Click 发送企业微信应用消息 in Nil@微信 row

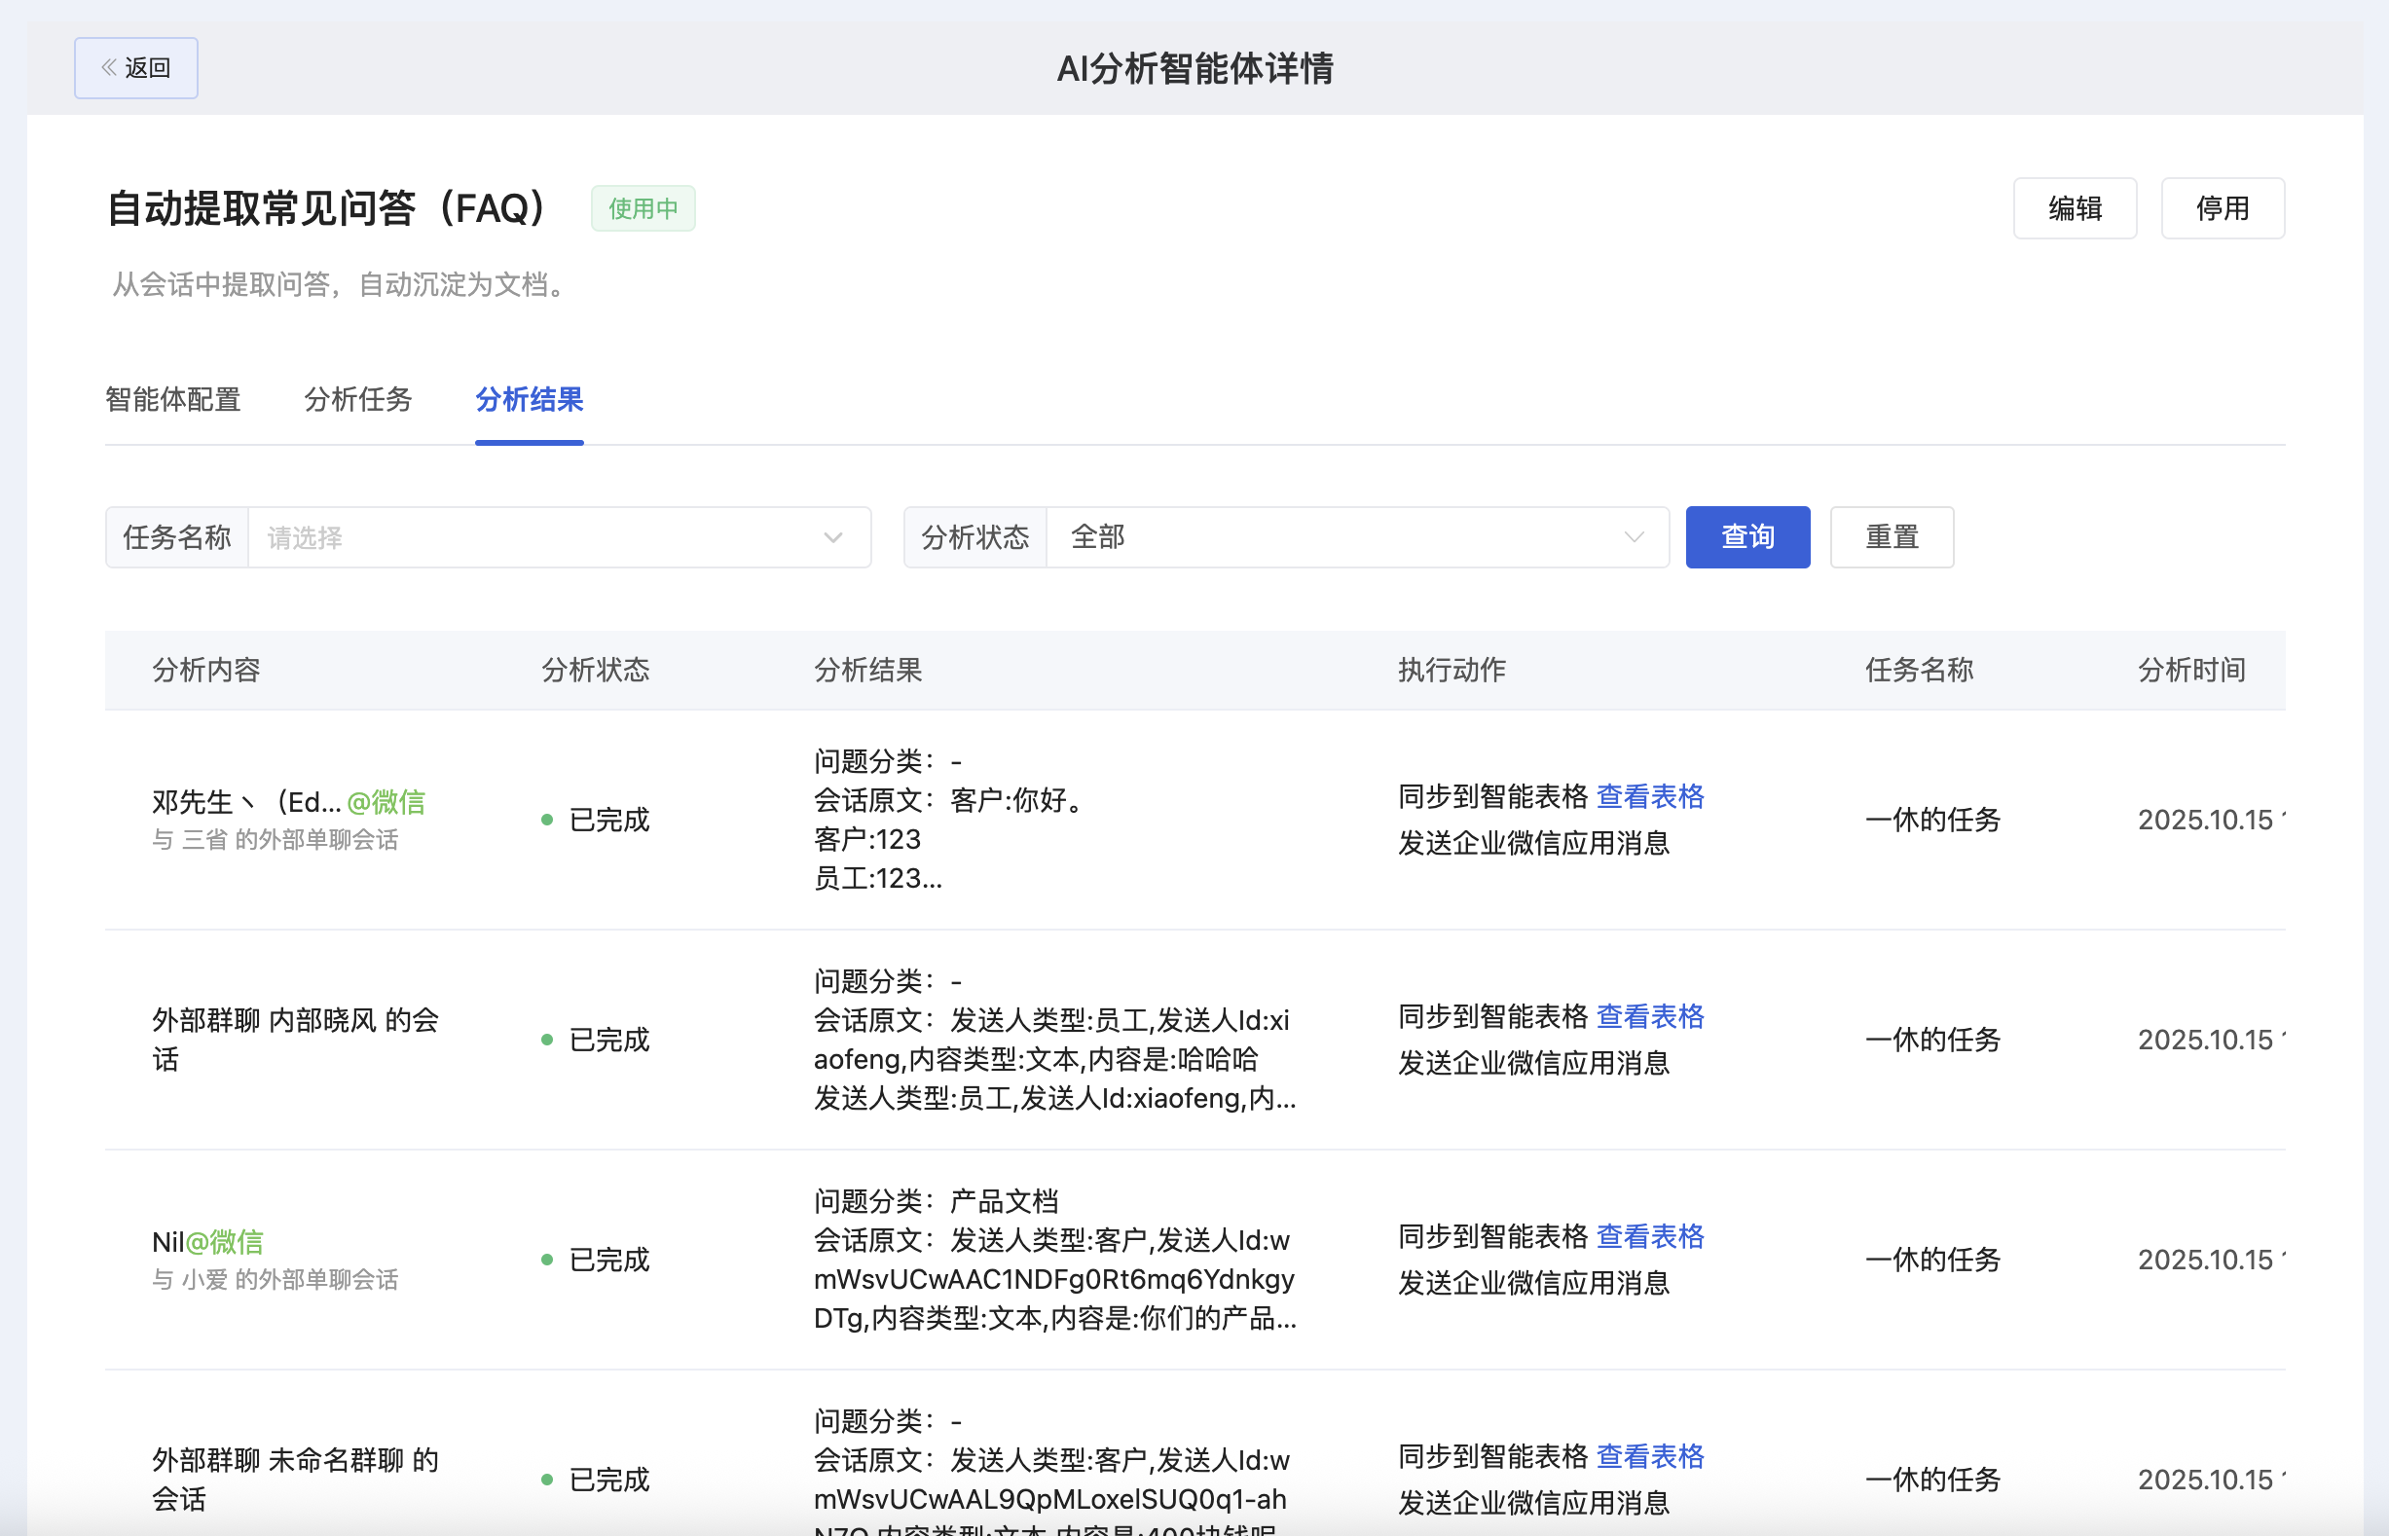coord(1533,1284)
